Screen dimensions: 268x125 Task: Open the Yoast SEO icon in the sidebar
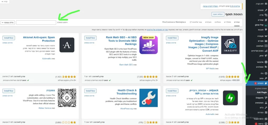click(266, 119)
